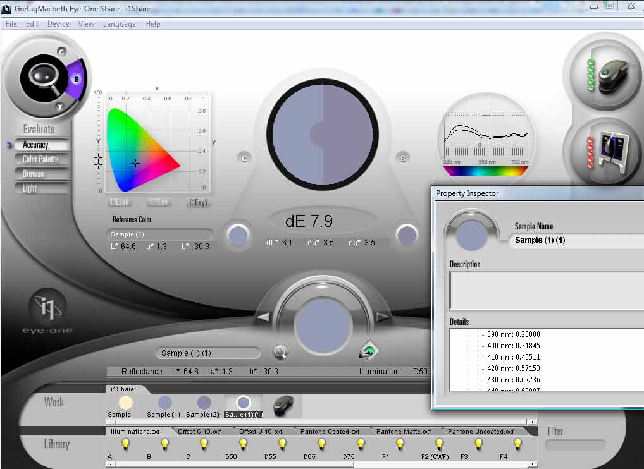Select the T mode button on dial
The height and width of the screenshot is (469, 644).
tap(60, 107)
